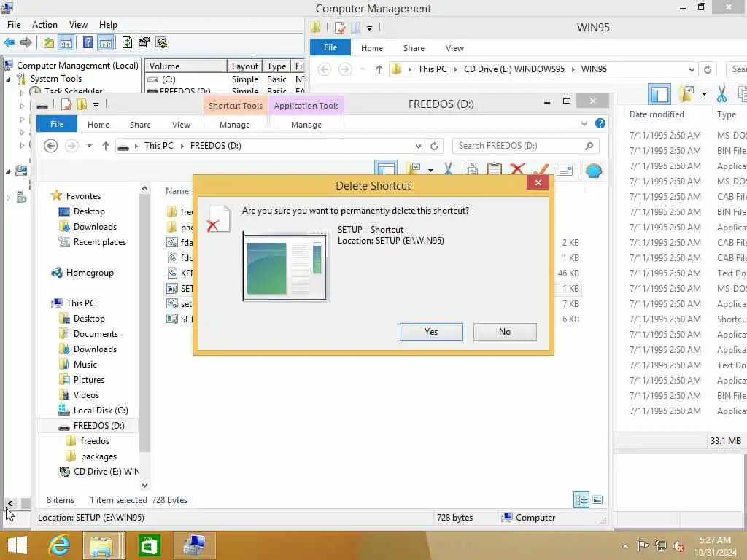Expand address history dropdown in WIN95 address bar

pos(692,69)
